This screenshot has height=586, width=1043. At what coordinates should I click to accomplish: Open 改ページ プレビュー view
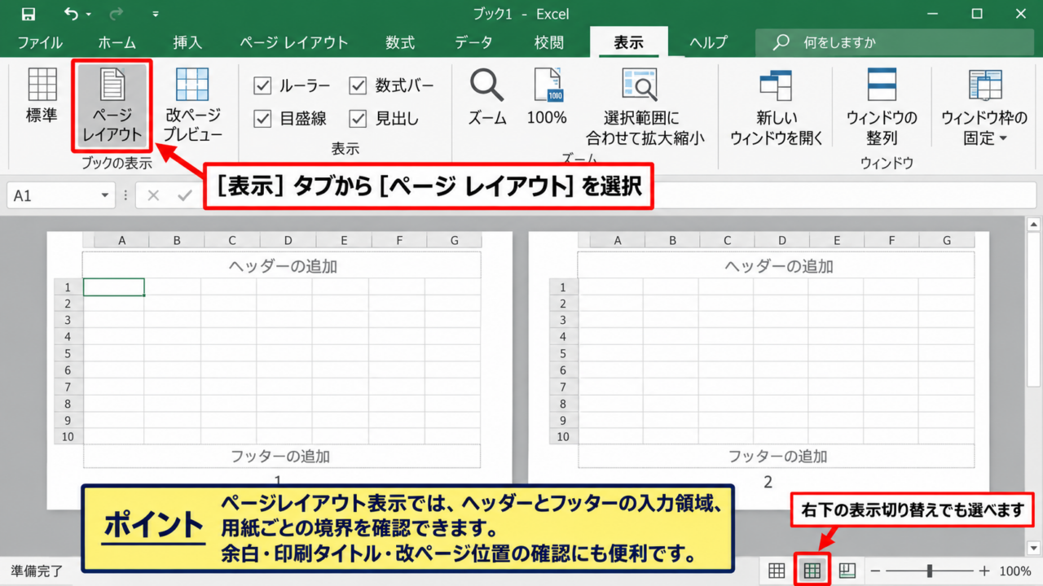click(x=193, y=106)
